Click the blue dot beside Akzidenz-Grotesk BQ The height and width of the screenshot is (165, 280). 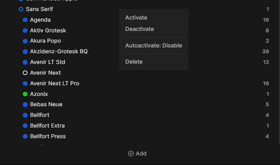[25, 51]
